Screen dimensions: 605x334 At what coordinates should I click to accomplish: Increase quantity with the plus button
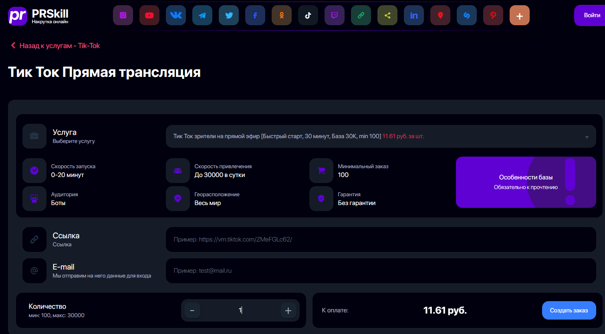click(x=288, y=310)
